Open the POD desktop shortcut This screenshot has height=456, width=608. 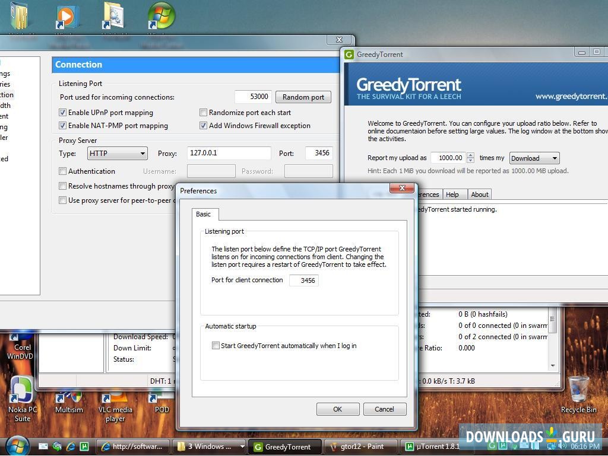(x=161, y=403)
